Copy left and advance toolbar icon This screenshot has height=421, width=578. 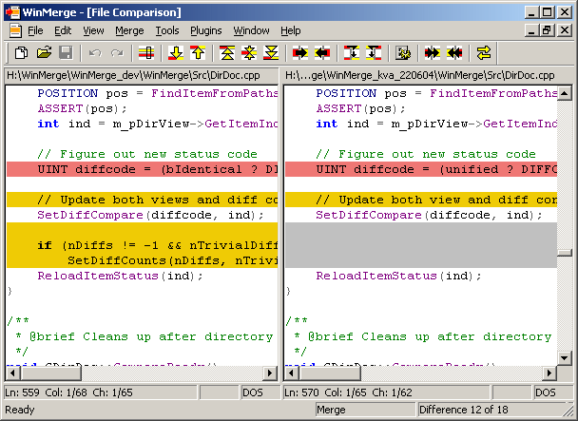374,53
